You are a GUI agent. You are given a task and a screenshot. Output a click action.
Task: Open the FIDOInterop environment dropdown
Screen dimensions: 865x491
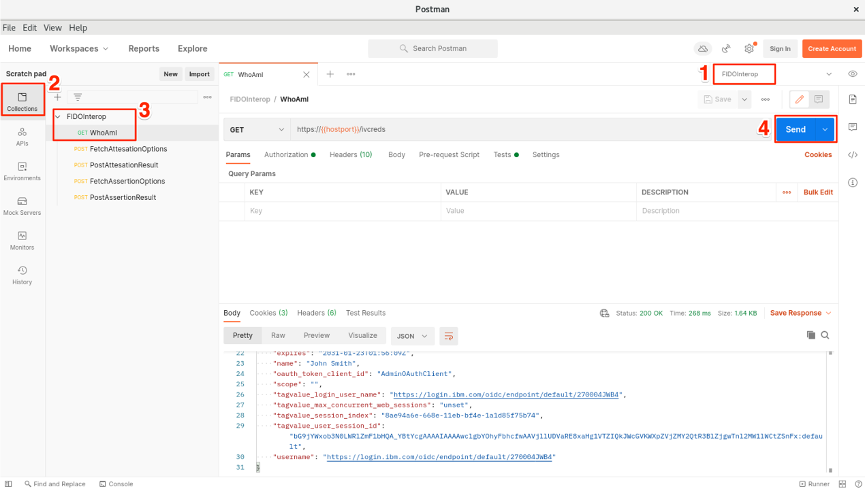click(776, 74)
